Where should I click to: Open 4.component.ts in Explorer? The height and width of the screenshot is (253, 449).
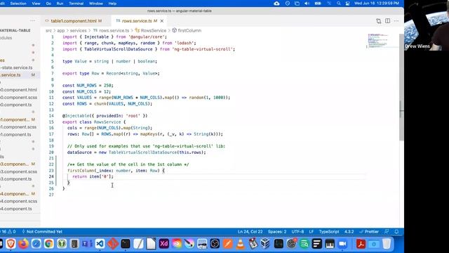[x=16, y=209]
